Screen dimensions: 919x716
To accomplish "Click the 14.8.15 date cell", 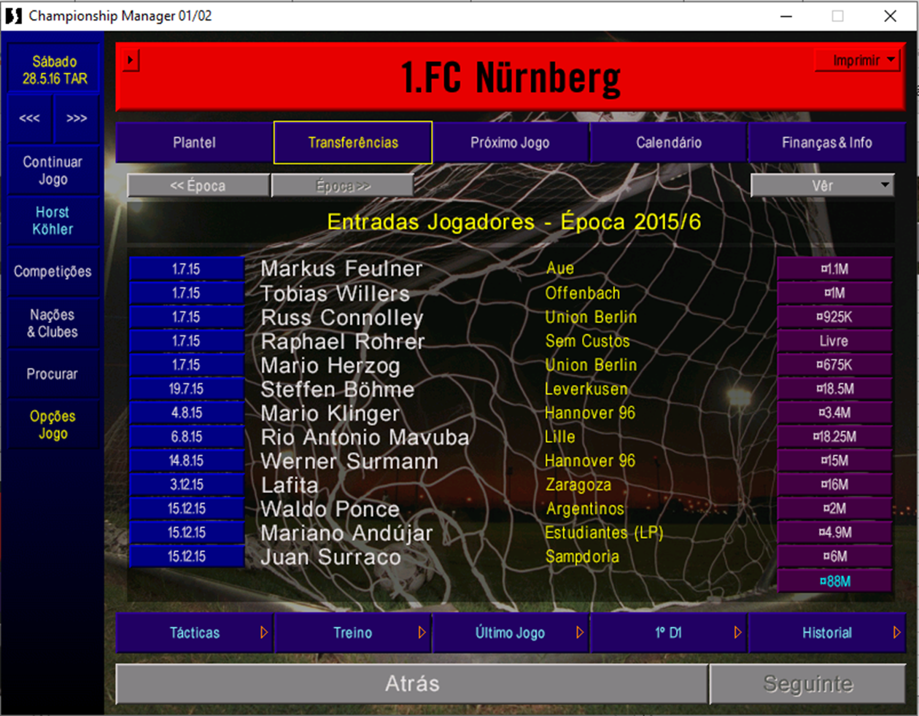I will tap(187, 461).
